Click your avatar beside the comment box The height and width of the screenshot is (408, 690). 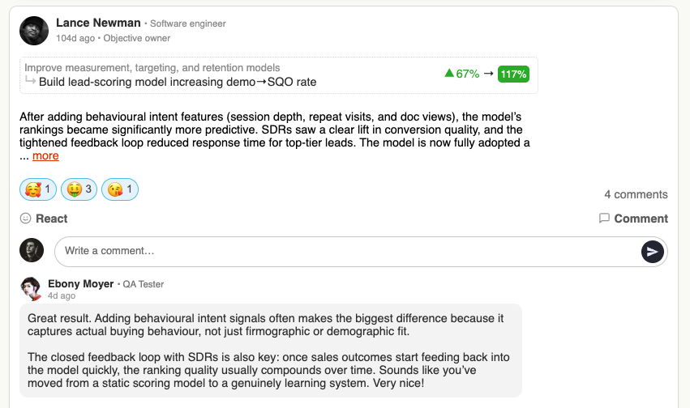pos(31,250)
